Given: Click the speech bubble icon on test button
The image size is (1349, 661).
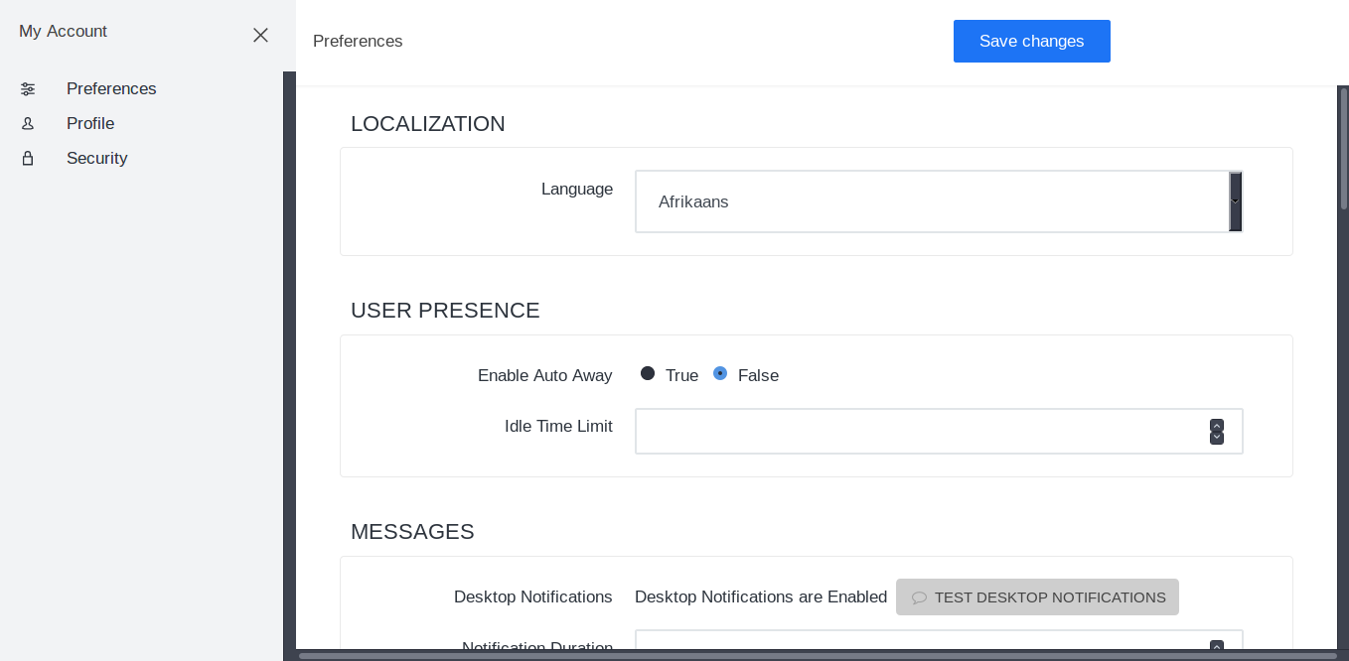Looking at the screenshot, I should click(x=919, y=598).
